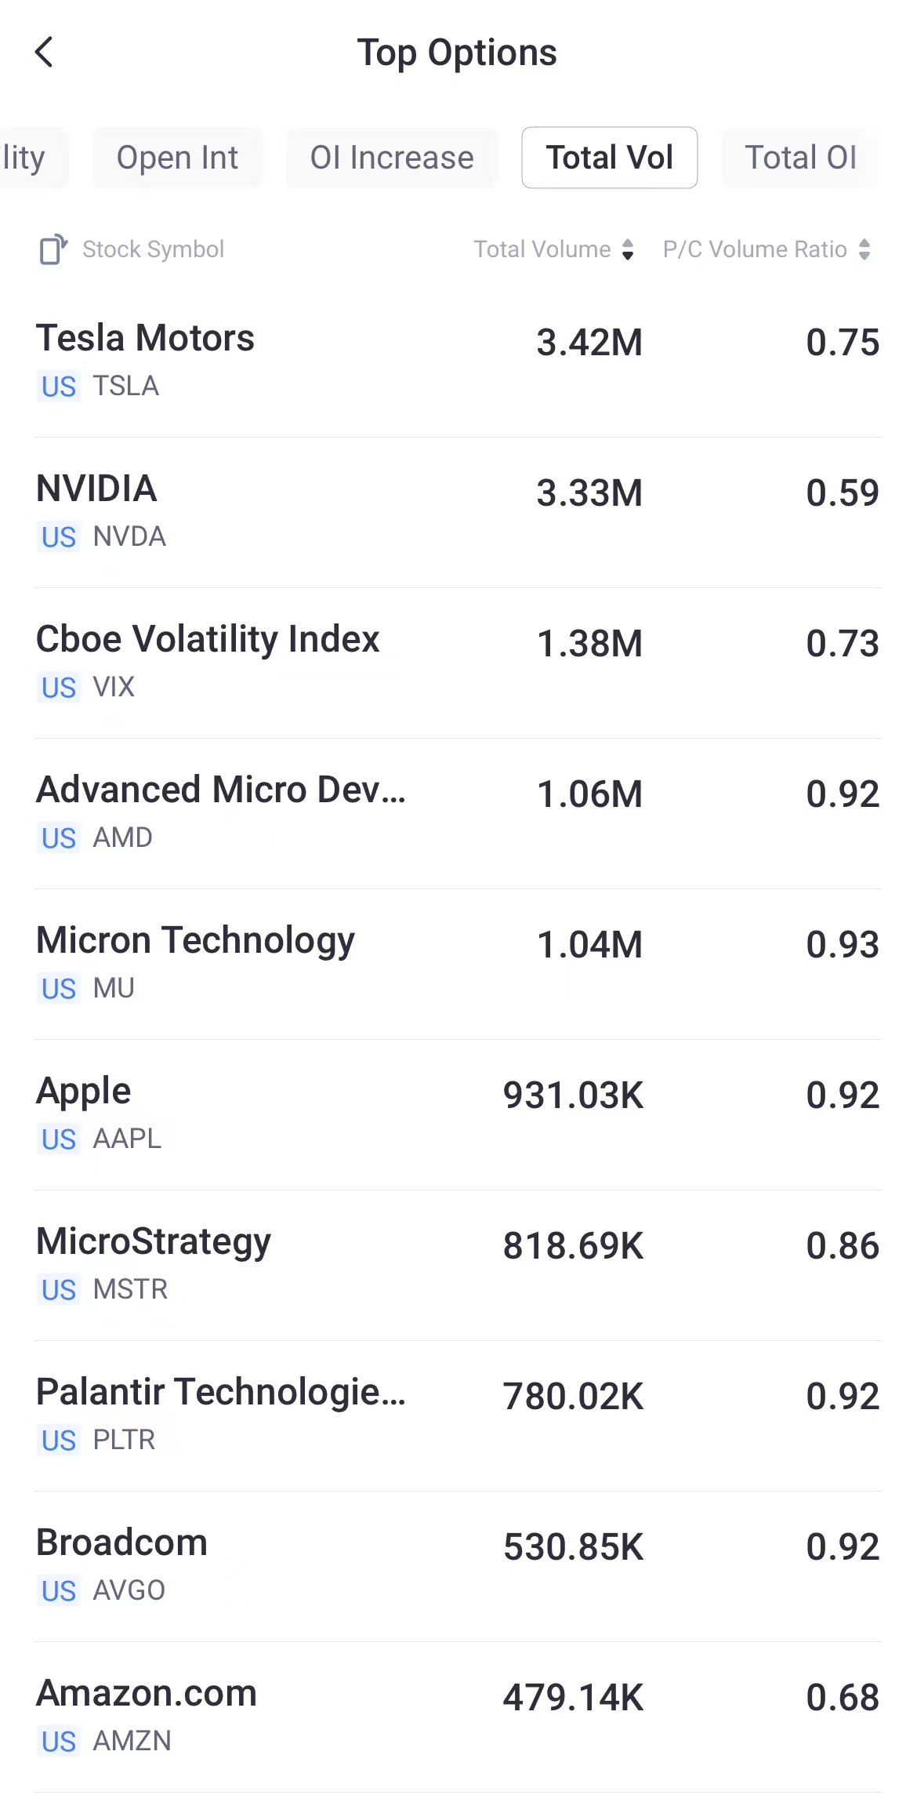This screenshot has height=1795, width=917.
Task: Sort by Total Volume arrows
Action: 628,249
